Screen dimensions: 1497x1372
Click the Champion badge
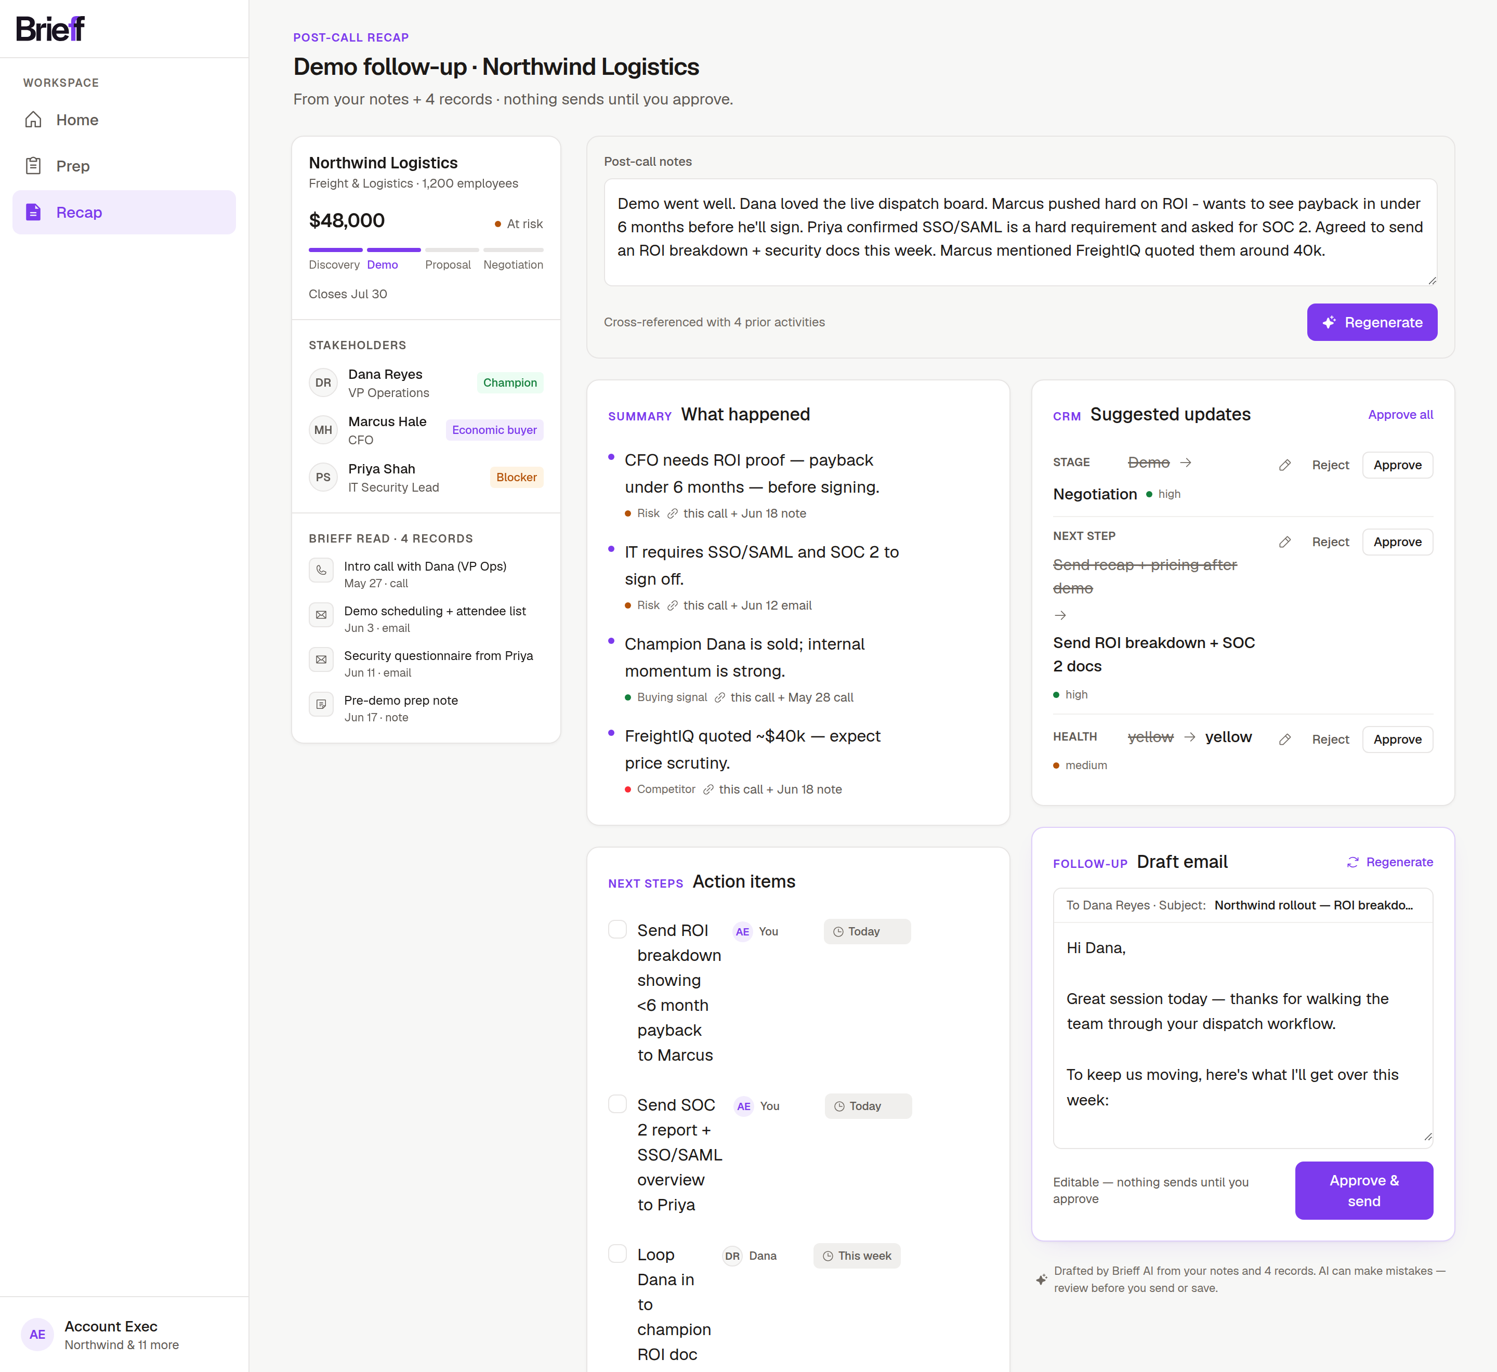pyautogui.click(x=509, y=382)
